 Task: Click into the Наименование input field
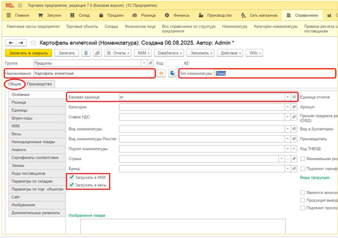point(94,73)
